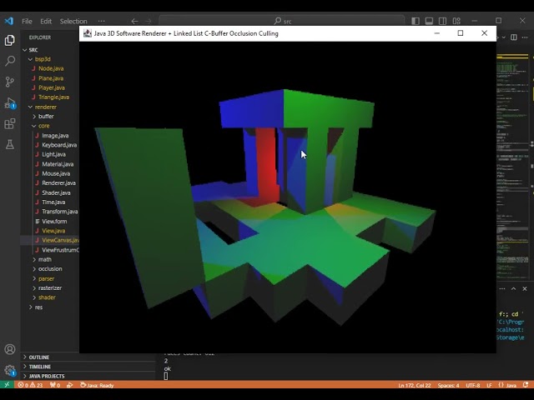Open Plane.java file

pos(49,78)
